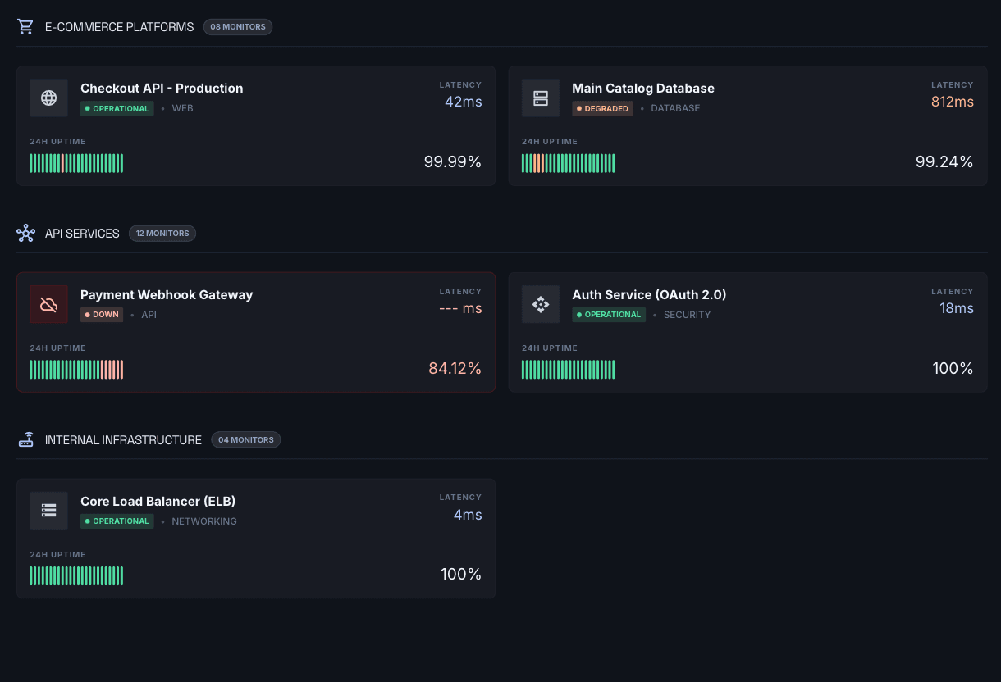Click the 84.12% uptime percentage

coord(455,369)
